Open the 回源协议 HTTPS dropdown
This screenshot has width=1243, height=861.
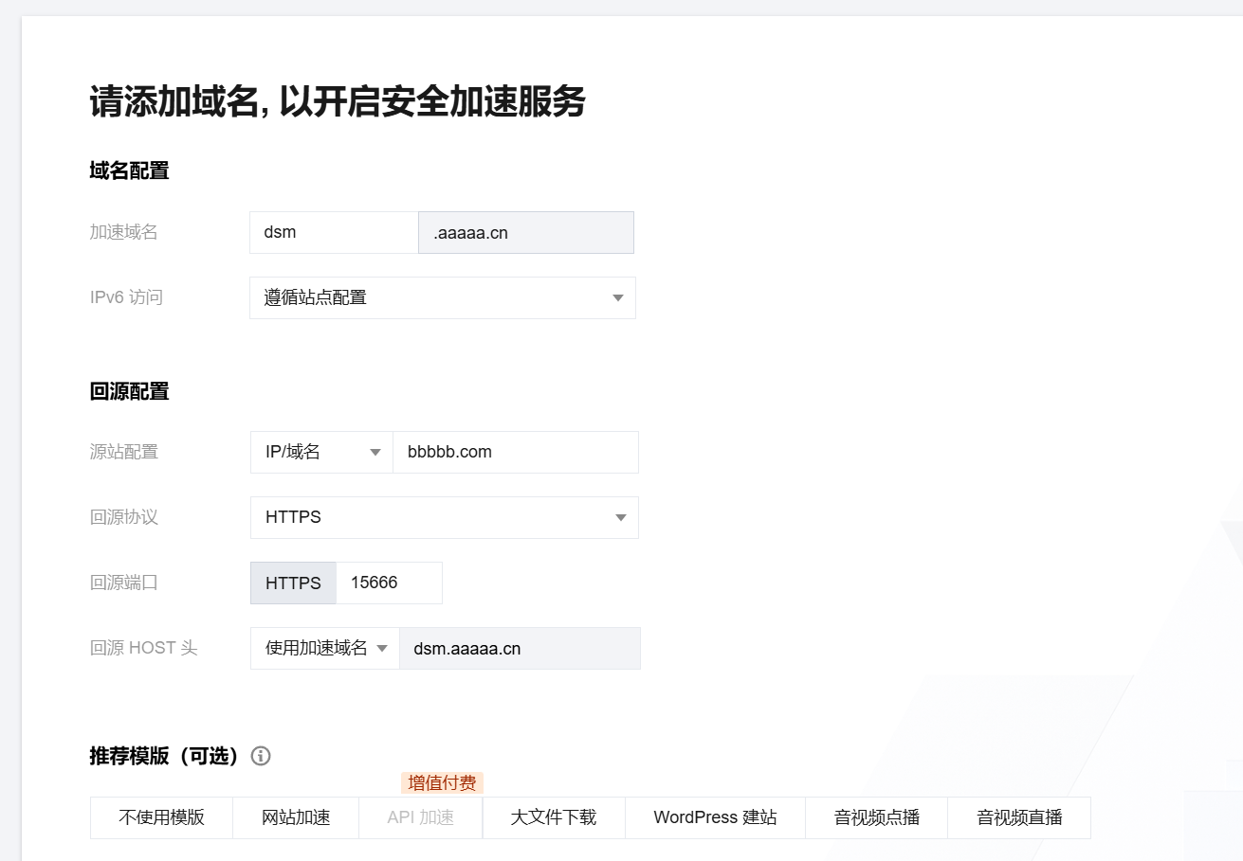coord(444,517)
